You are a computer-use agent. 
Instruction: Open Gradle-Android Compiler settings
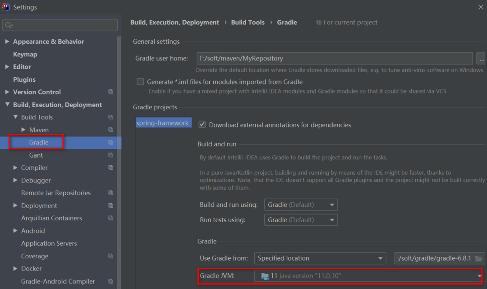(58, 281)
